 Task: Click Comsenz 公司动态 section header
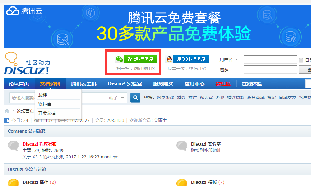coord(27,131)
